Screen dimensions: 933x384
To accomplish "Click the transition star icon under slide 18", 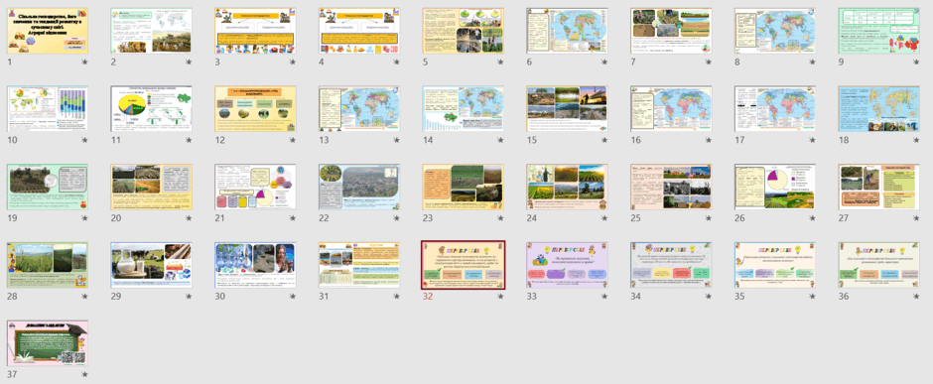I will point(916,140).
